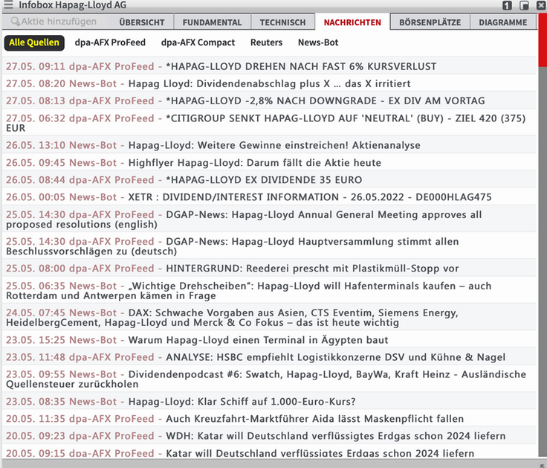Open headline HAPAG-LLOYD DREHEN NACH FAST 6% KURSVERLUST
This screenshot has width=547, height=468.
pyautogui.click(x=269, y=66)
